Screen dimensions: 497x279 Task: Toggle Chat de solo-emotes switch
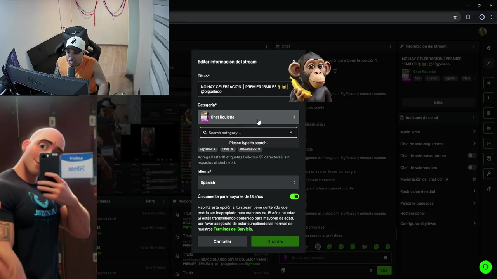coord(472,167)
